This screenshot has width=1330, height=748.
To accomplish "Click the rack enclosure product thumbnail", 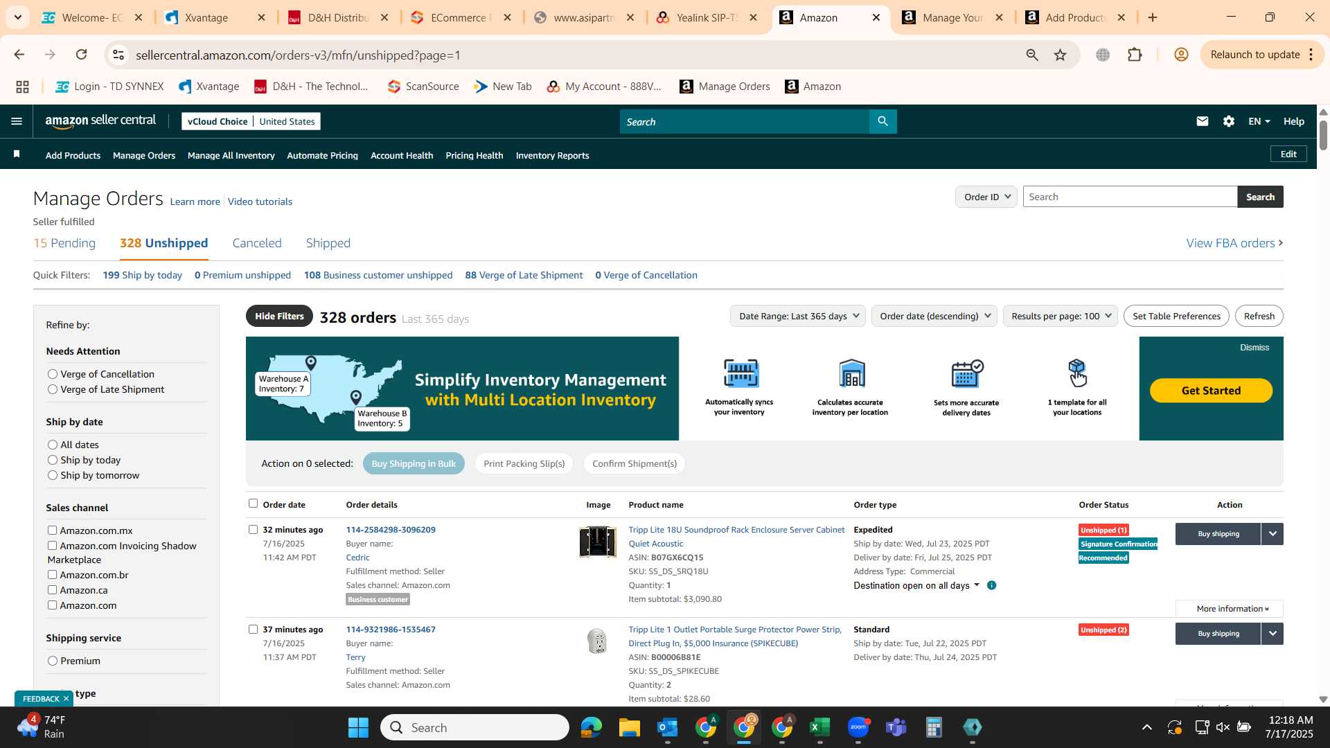I will [598, 542].
